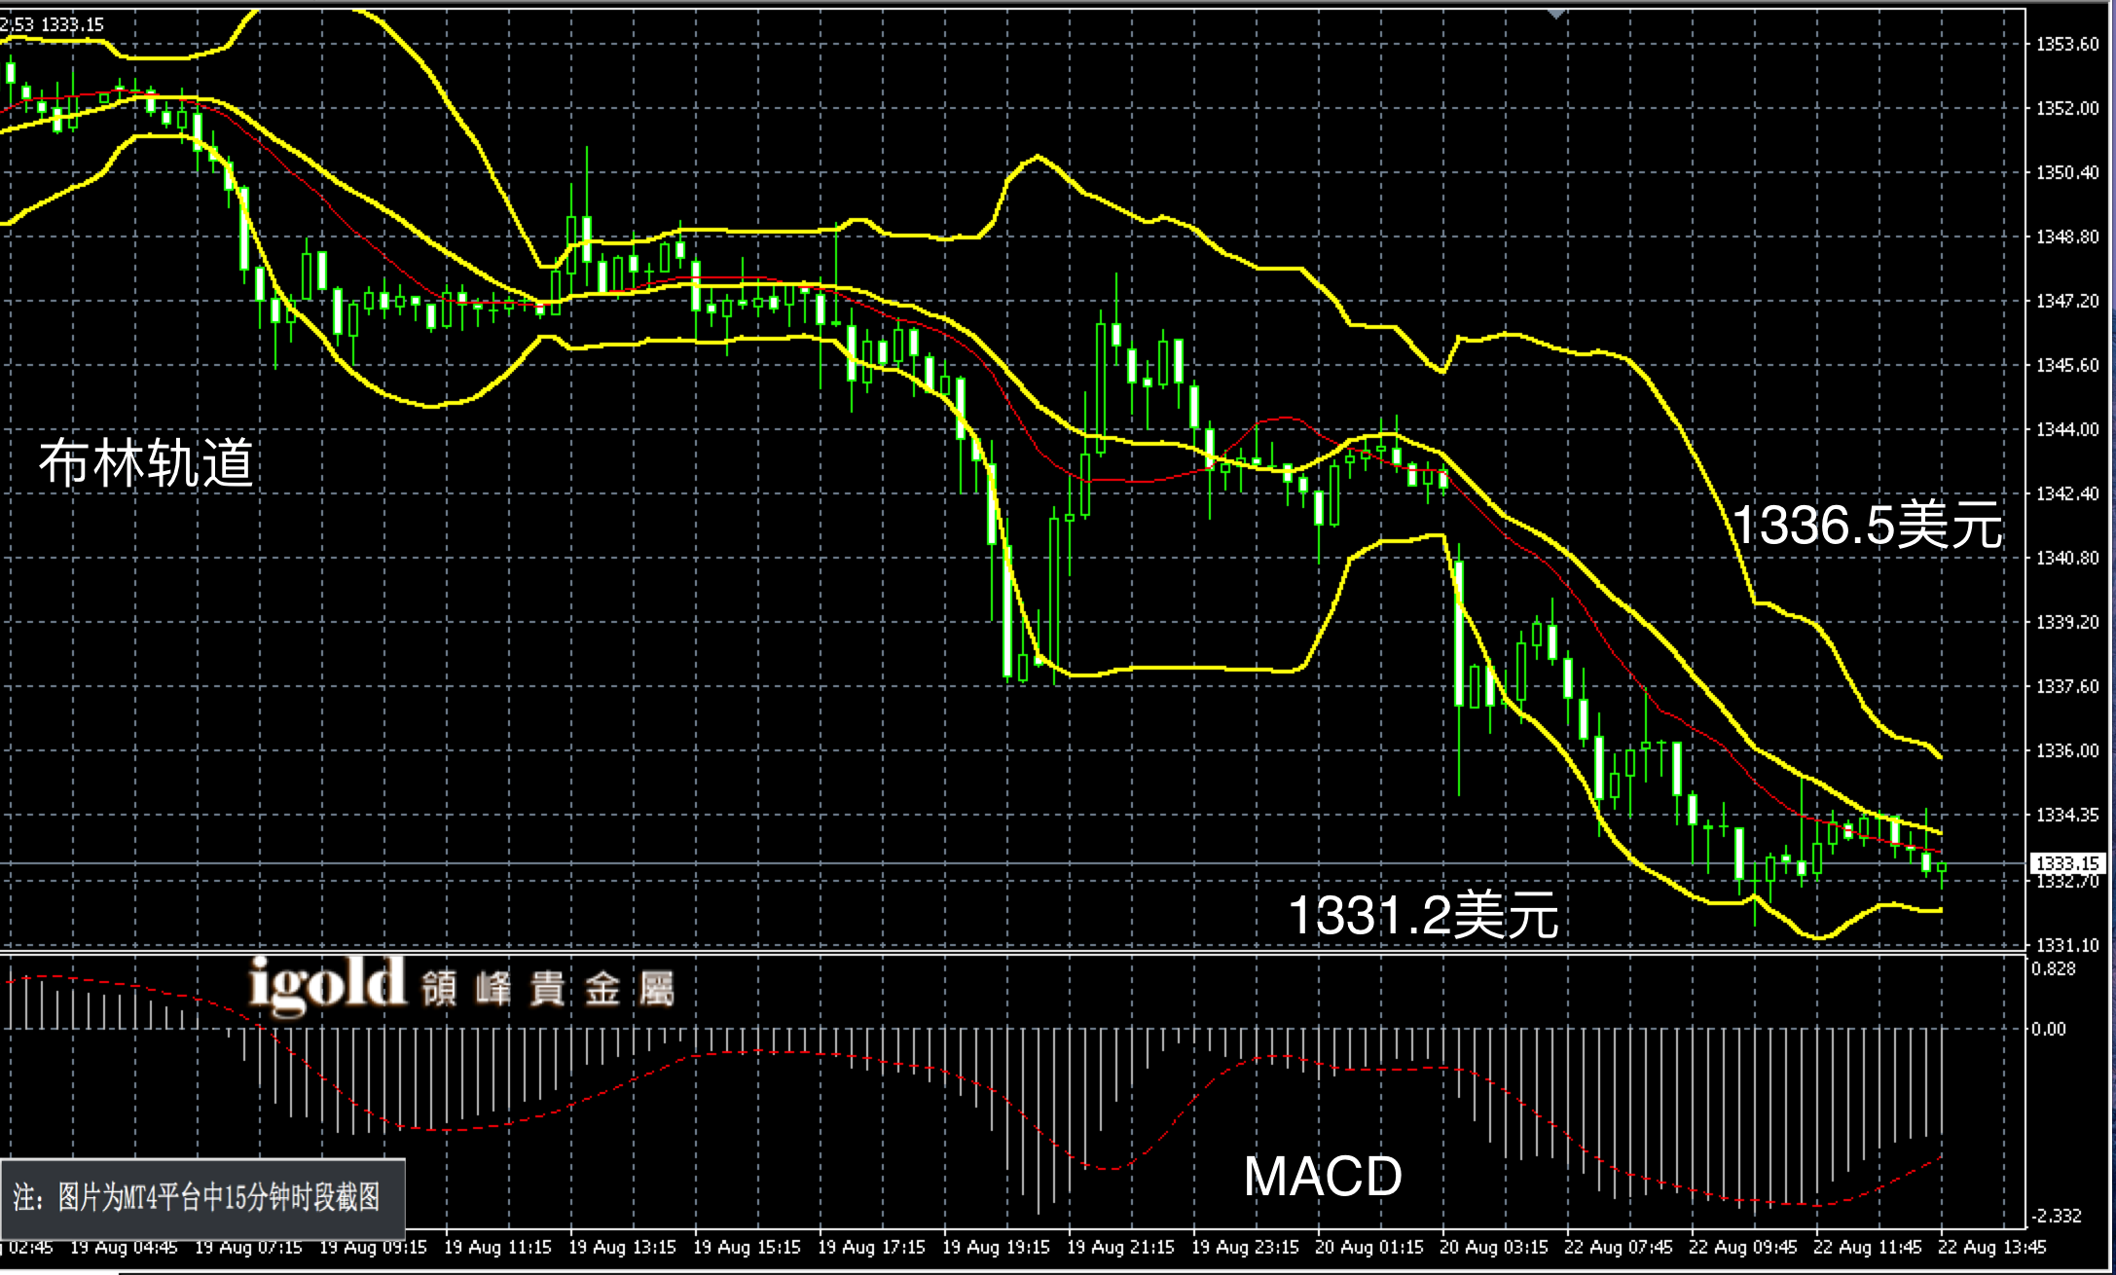Click the 1353.60 price scale label
This screenshot has width=2116, height=1275.
pyautogui.click(x=2067, y=44)
